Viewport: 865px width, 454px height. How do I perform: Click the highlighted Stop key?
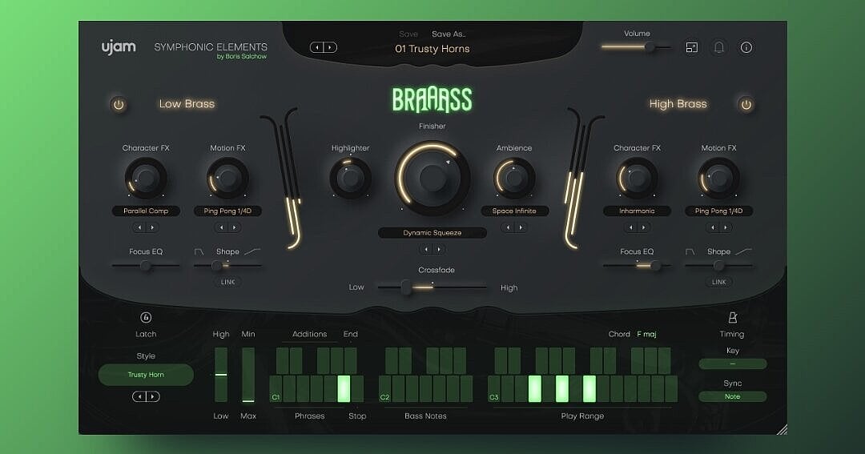click(344, 389)
